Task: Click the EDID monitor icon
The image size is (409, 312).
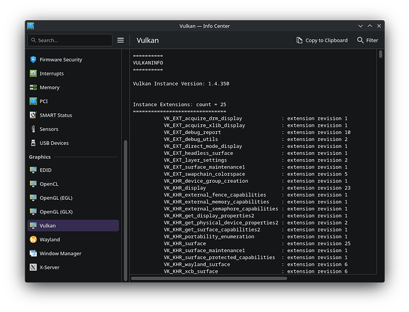Action: coord(33,170)
